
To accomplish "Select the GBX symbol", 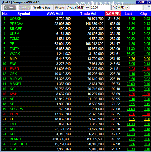I will point(13,74).
